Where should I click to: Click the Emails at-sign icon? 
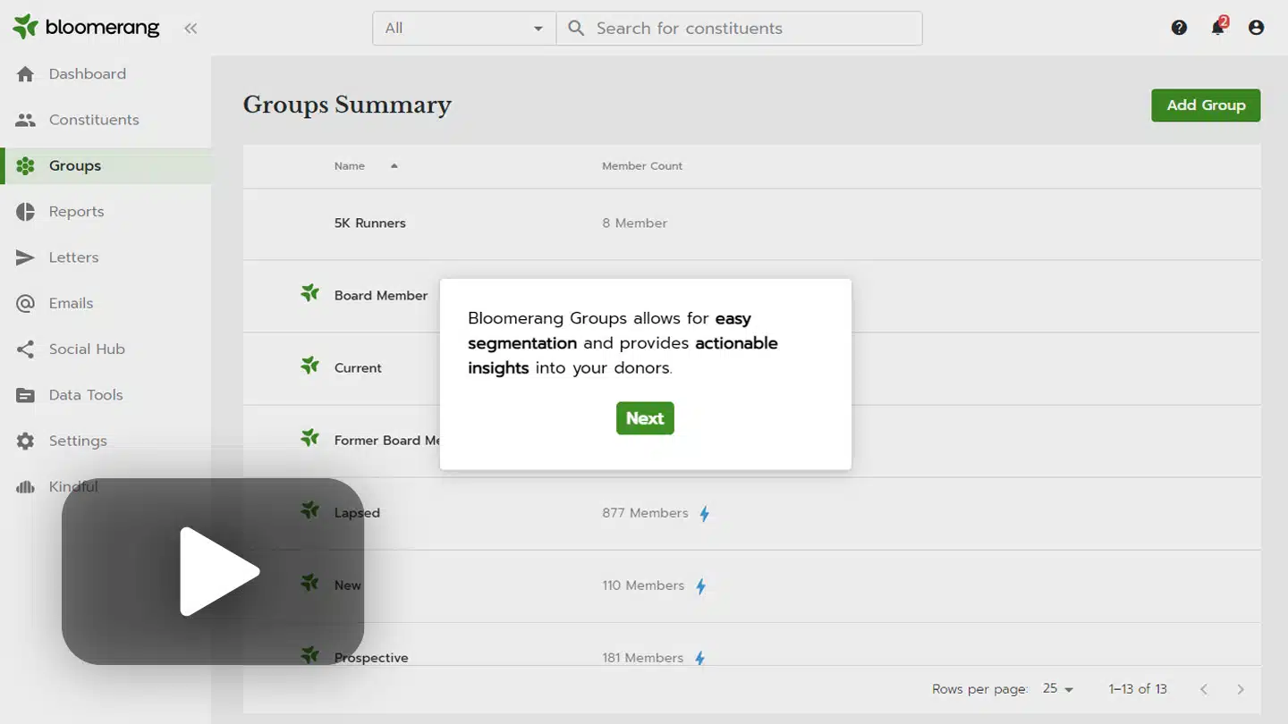click(x=26, y=304)
